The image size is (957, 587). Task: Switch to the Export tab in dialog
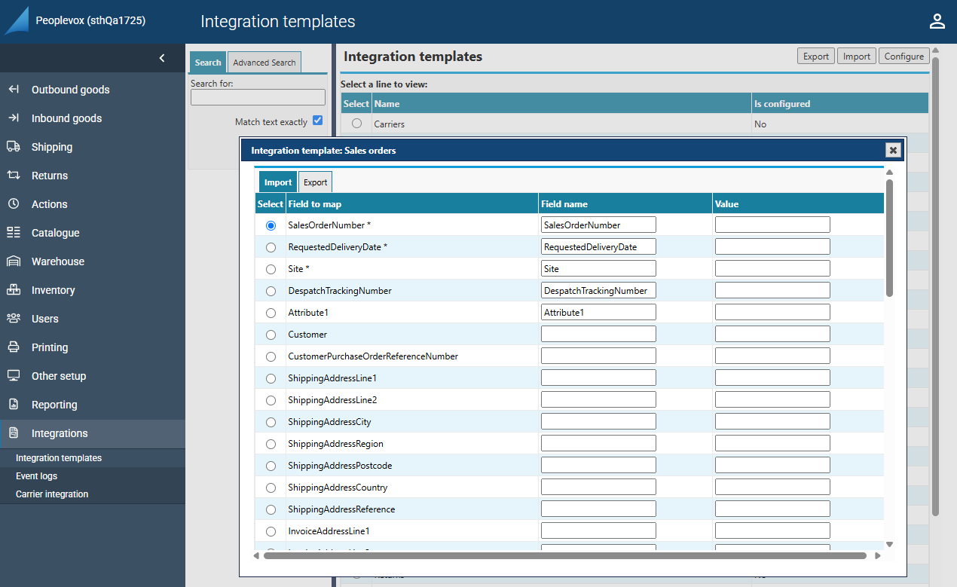pyautogui.click(x=315, y=182)
